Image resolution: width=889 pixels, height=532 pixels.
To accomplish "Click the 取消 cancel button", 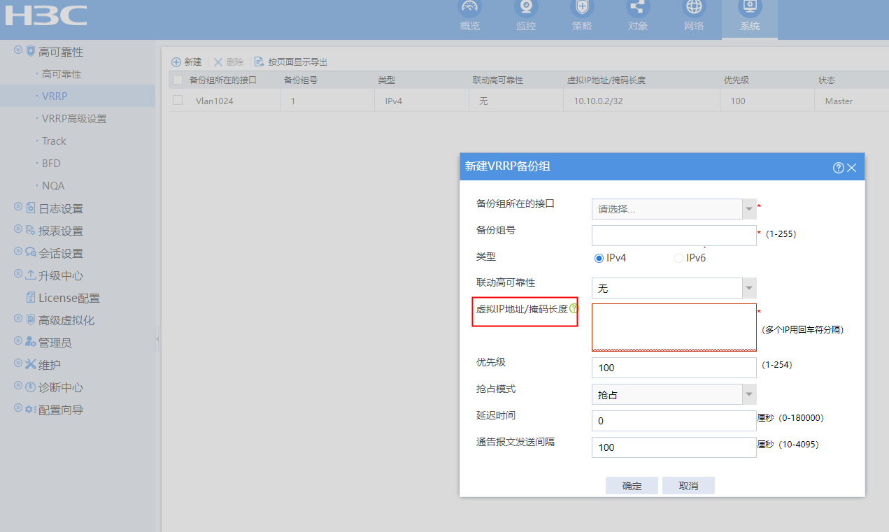I will [x=688, y=486].
